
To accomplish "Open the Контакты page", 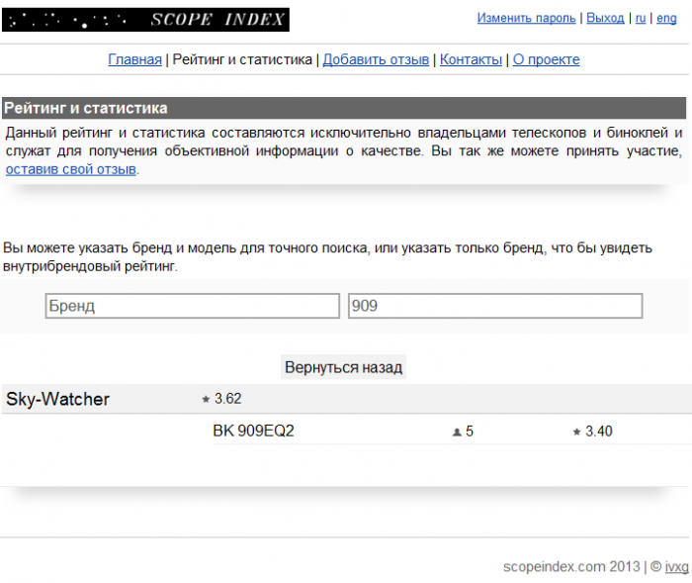I will click(x=471, y=59).
